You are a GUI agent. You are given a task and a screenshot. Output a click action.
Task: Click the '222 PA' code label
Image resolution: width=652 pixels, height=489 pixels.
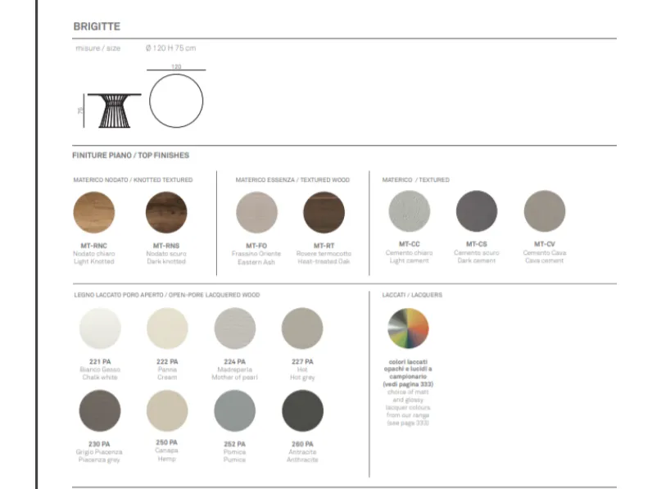pos(167,362)
